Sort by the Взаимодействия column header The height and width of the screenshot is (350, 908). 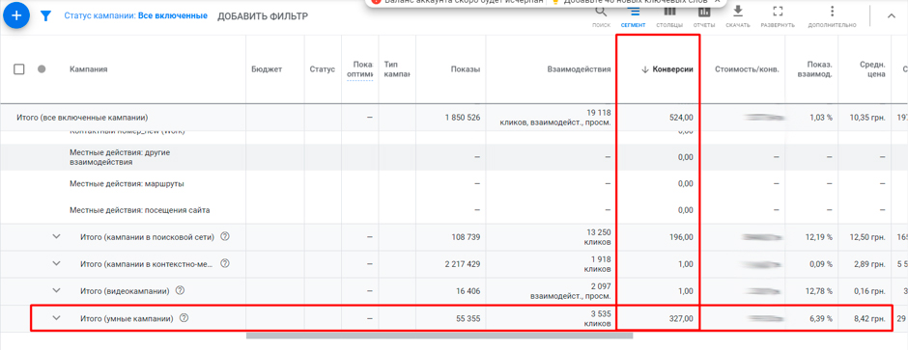(579, 69)
